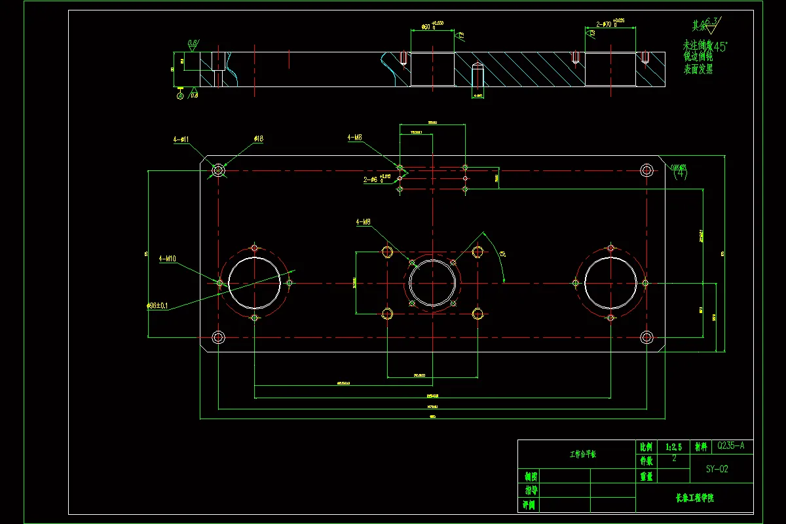Click the '1:2.5' scale value
Image resolution: width=786 pixels, height=524 pixels.
(x=673, y=447)
